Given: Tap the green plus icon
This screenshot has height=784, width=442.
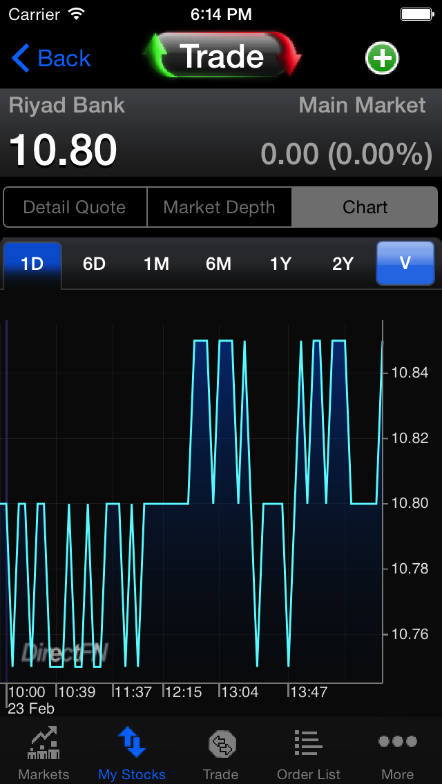Looking at the screenshot, I should [x=382, y=59].
